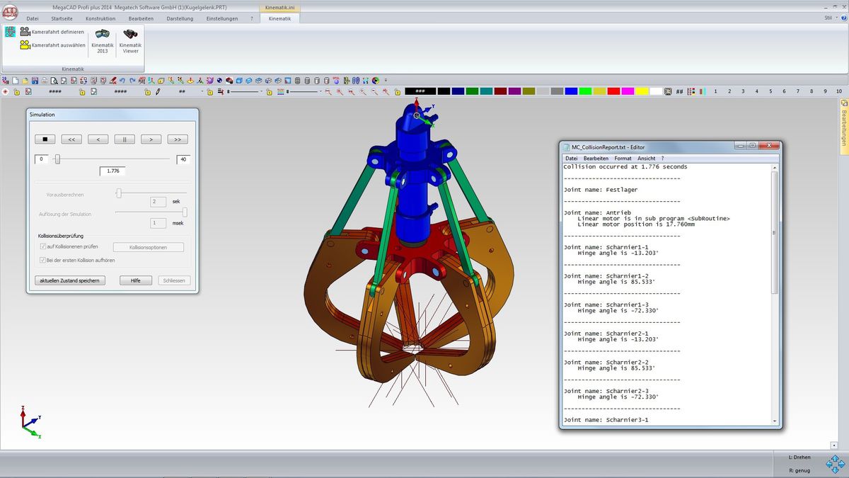Toggle 'Bei der ersten Kollision aufhören' checkbox
Viewport: 849px width, 478px height.
pyautogui.click(x=43, y=260)
